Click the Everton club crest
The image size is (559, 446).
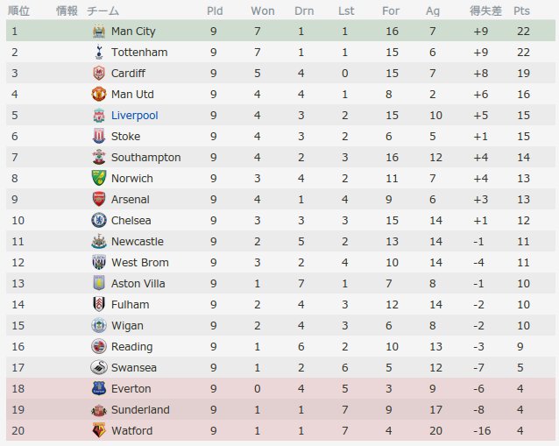click(x=99, y=388)
